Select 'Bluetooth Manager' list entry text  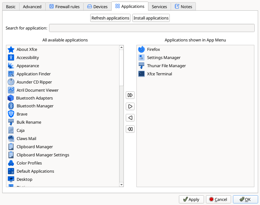point(35,106)
